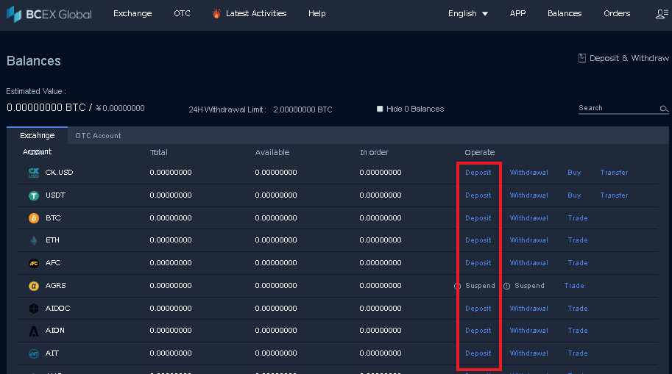Click Deposit for AION
672x374 pixels.
[x=478, y=331]
